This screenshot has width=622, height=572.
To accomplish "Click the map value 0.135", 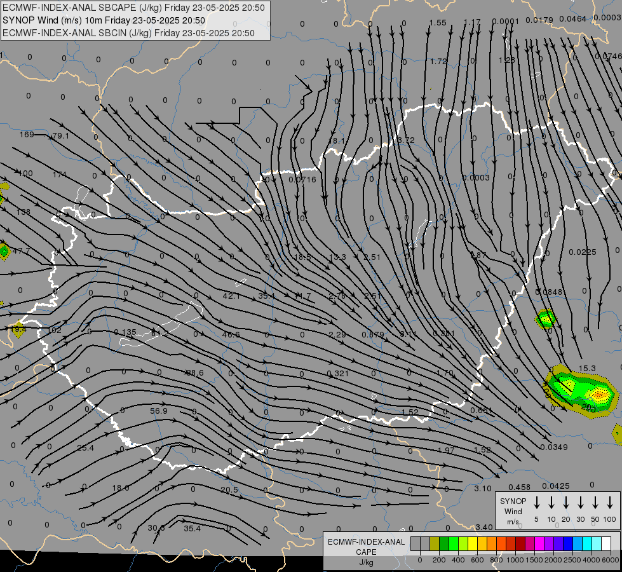I will (125, 332).
